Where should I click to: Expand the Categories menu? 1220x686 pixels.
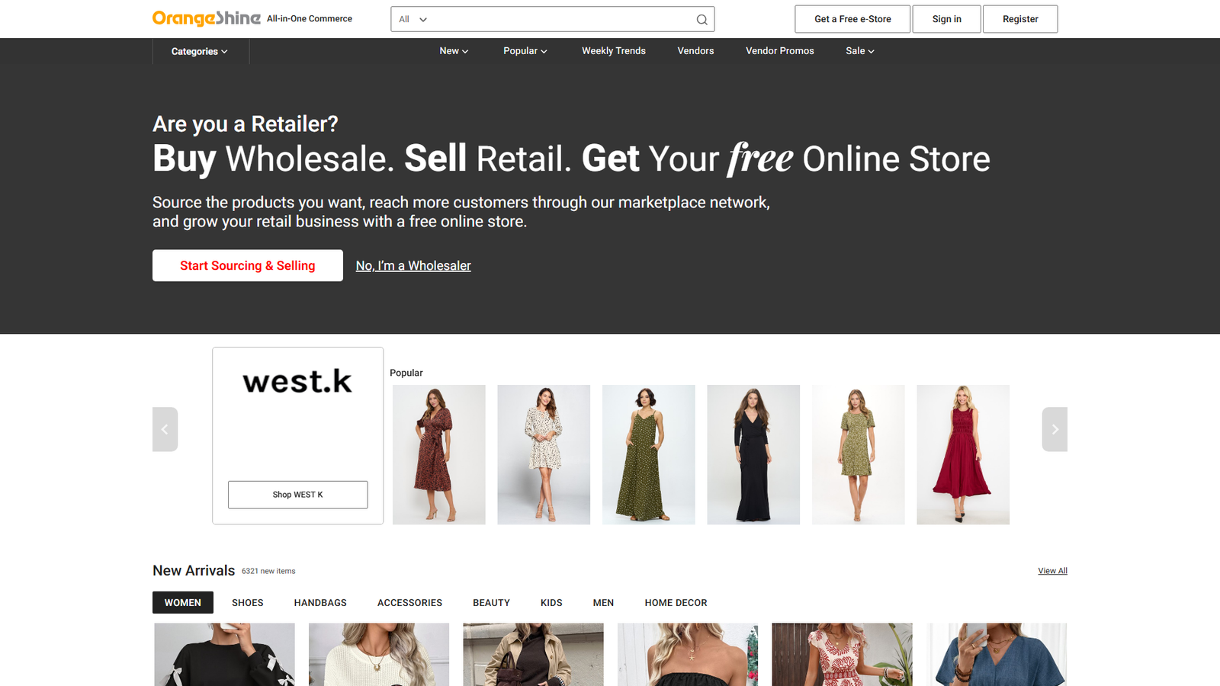pos(199,52)
